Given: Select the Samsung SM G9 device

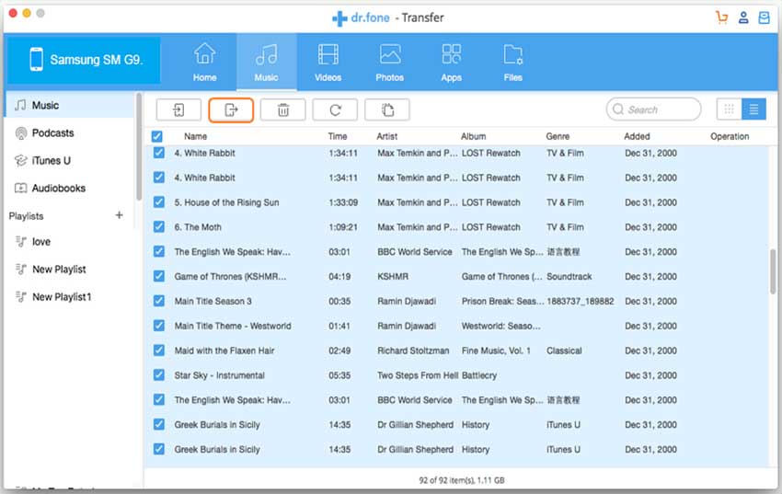Looking at the screenshot, I should 84,60.
